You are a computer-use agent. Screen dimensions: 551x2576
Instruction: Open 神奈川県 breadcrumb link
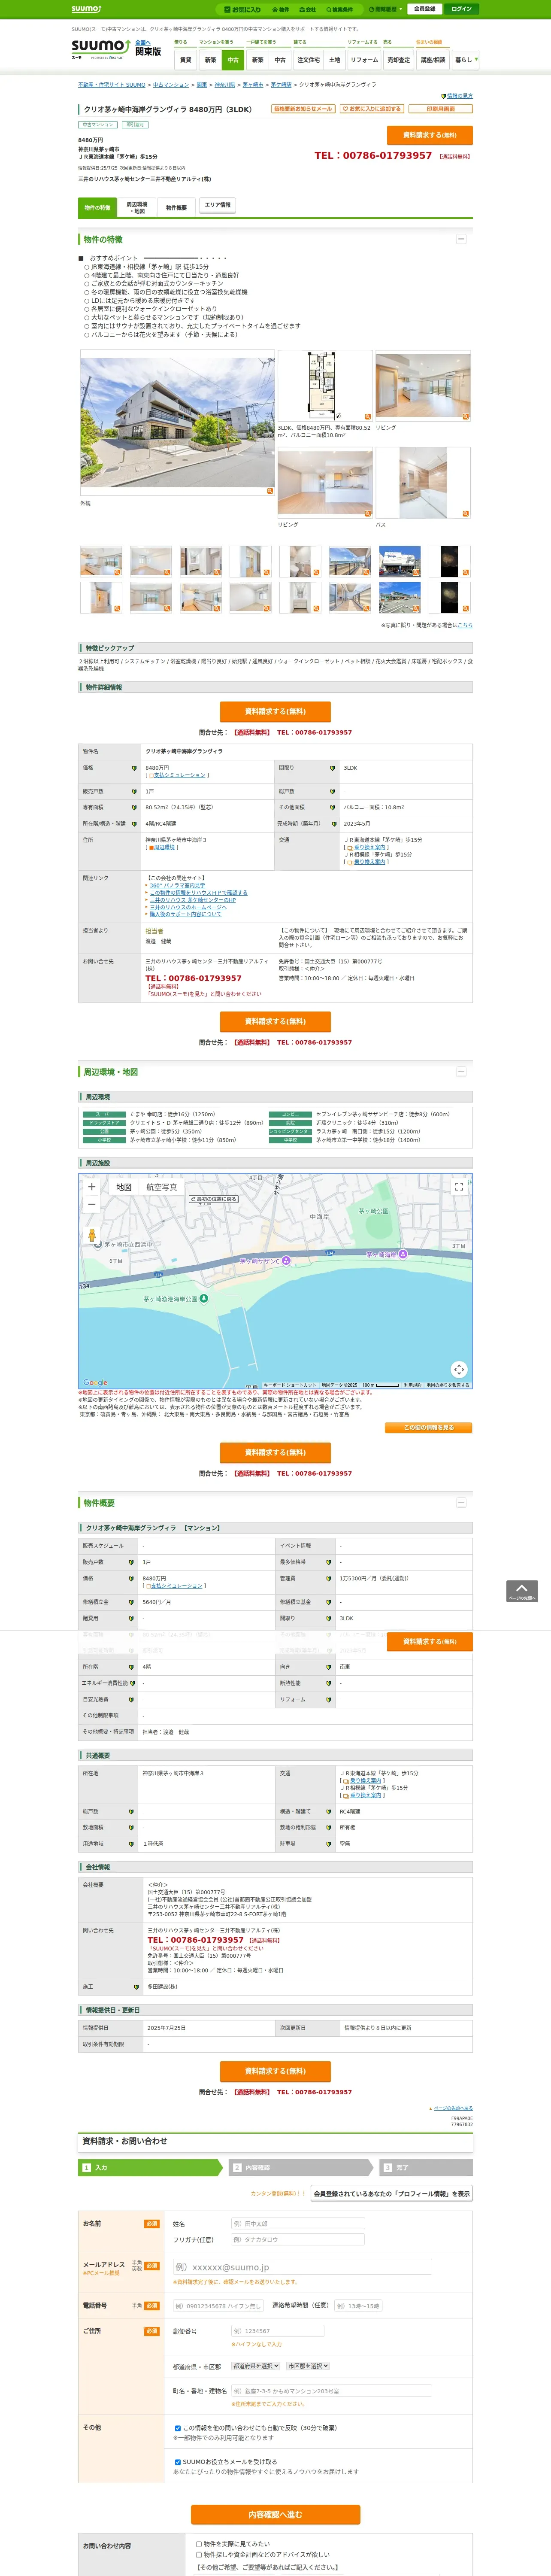pos(225,85)
